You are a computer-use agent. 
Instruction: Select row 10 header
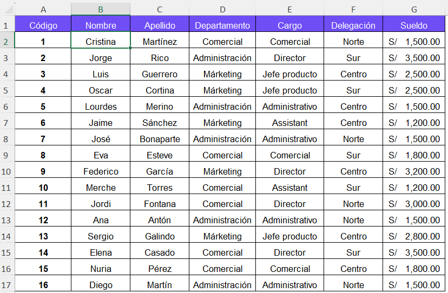pos(6,171)
